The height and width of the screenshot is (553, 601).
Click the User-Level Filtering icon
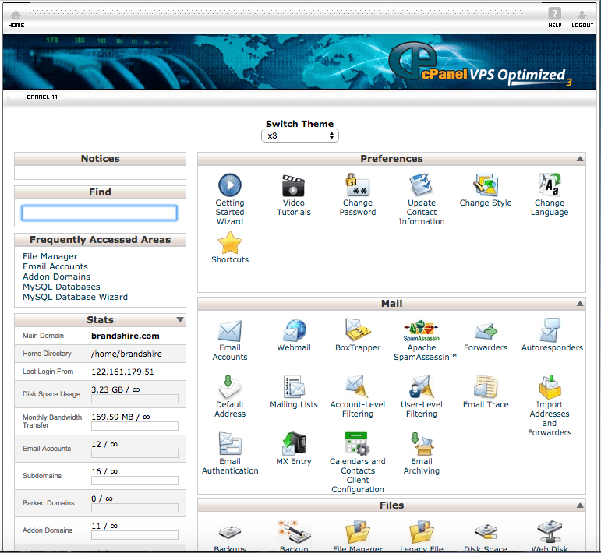[421, 387]
